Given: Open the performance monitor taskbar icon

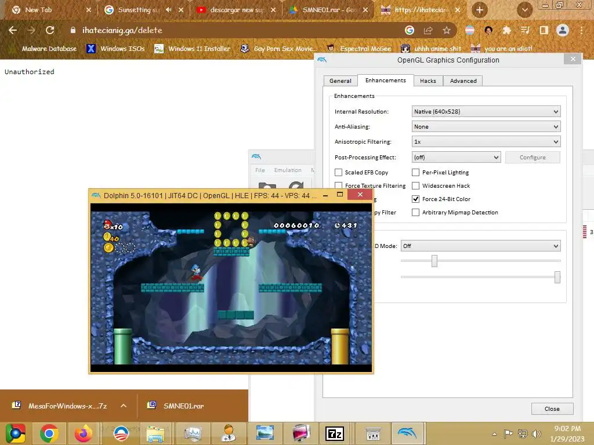Looking at the screenshot, I should tap(193, 433).
